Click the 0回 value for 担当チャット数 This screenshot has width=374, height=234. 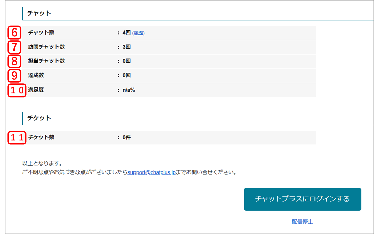pos(127,61)
